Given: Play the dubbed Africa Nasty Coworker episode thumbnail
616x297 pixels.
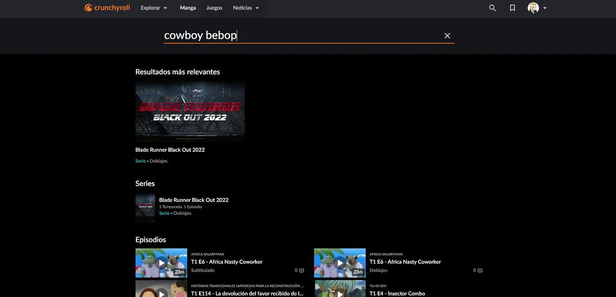Looking at the screenshot, I should point(340,263).
